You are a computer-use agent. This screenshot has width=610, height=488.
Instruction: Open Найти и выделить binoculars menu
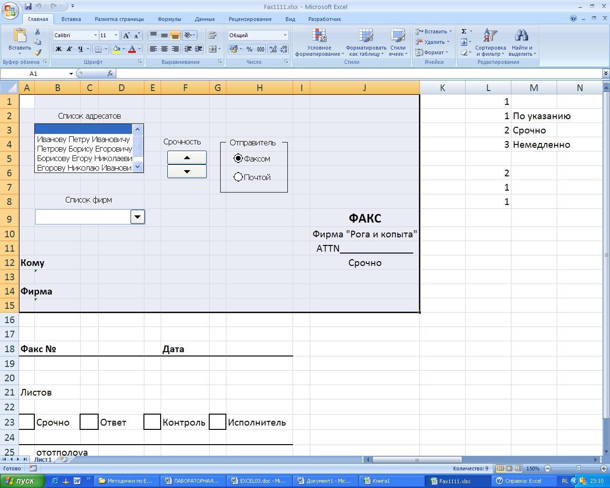point(522,42)
